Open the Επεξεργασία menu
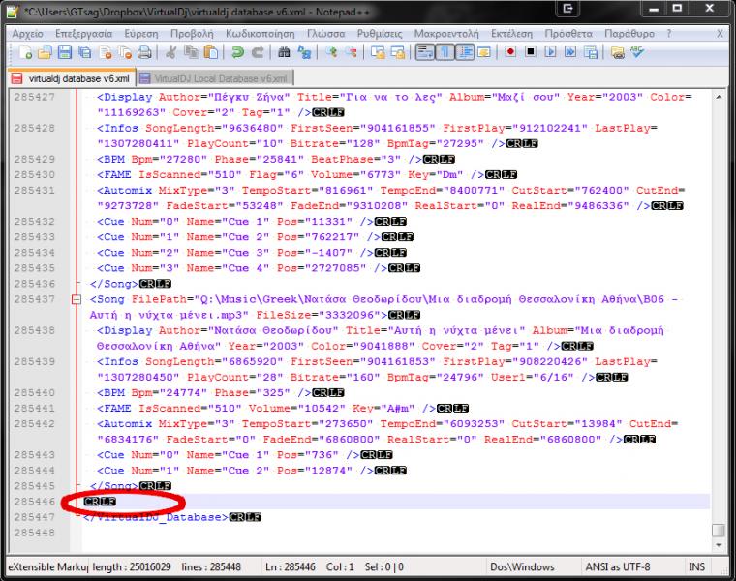This screenshot has height=581, width=736. click(84, 34)
